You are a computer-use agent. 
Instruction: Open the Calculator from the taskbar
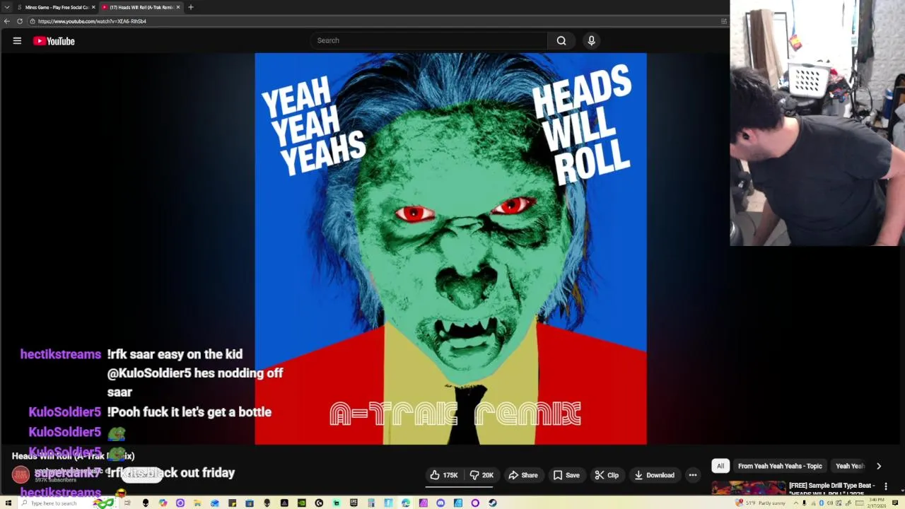[x=371, y=503]
